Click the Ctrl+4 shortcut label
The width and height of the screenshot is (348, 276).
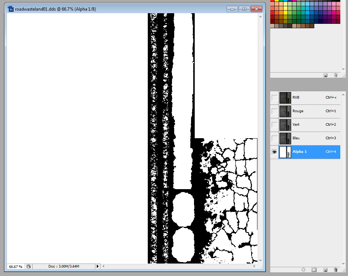(x=331, y=152)
